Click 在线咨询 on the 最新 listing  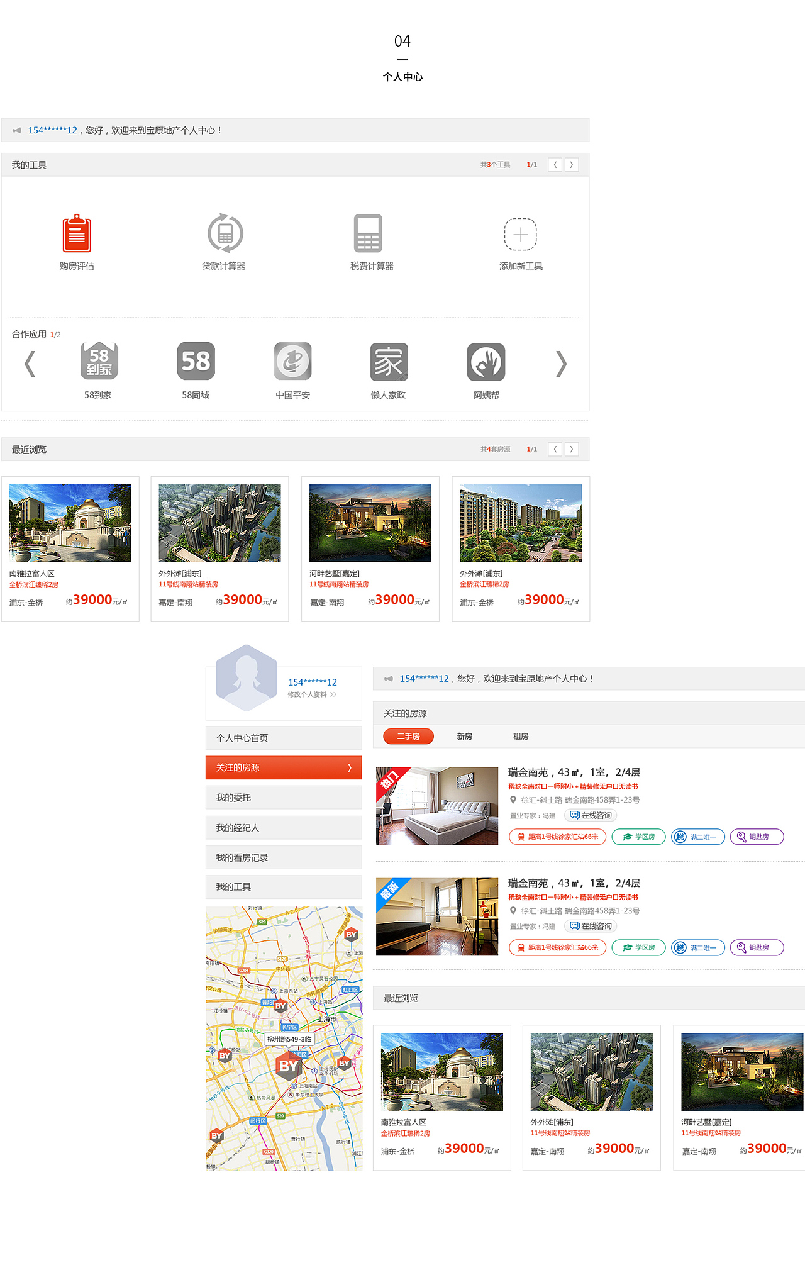point(591,926)
